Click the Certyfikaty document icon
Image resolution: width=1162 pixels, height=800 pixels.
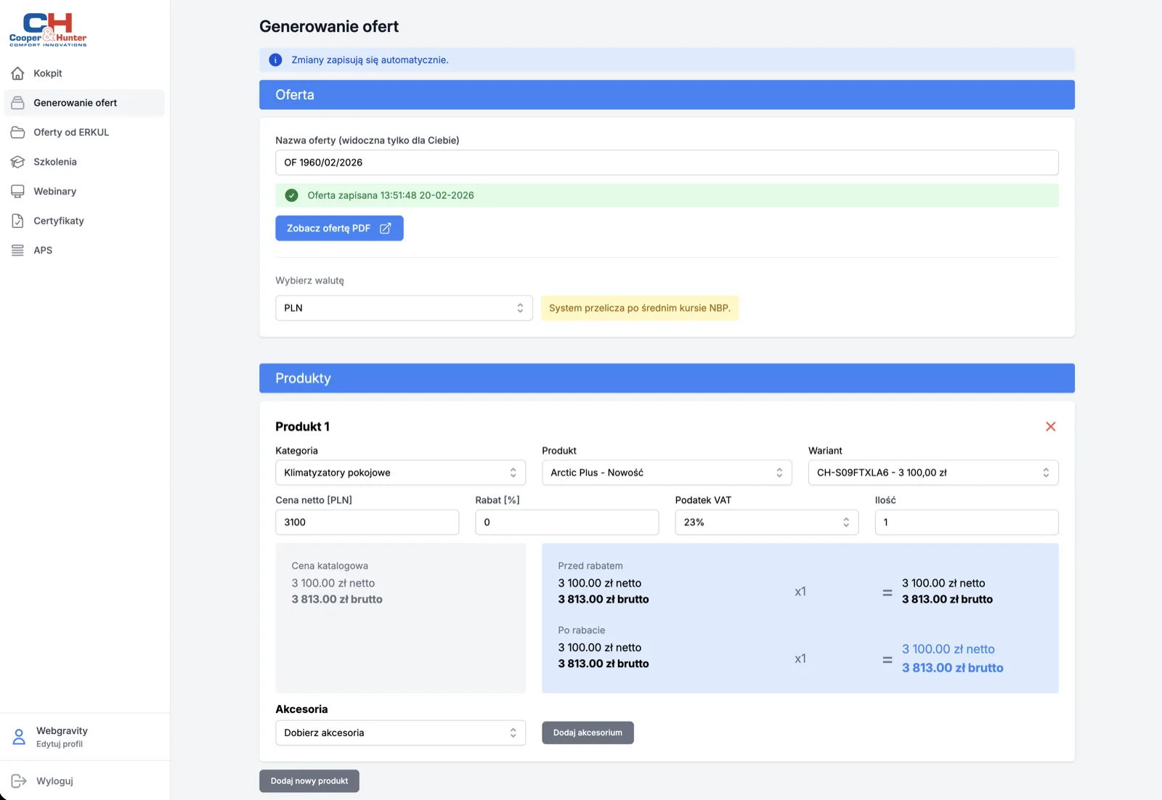[x=18, y=221]
